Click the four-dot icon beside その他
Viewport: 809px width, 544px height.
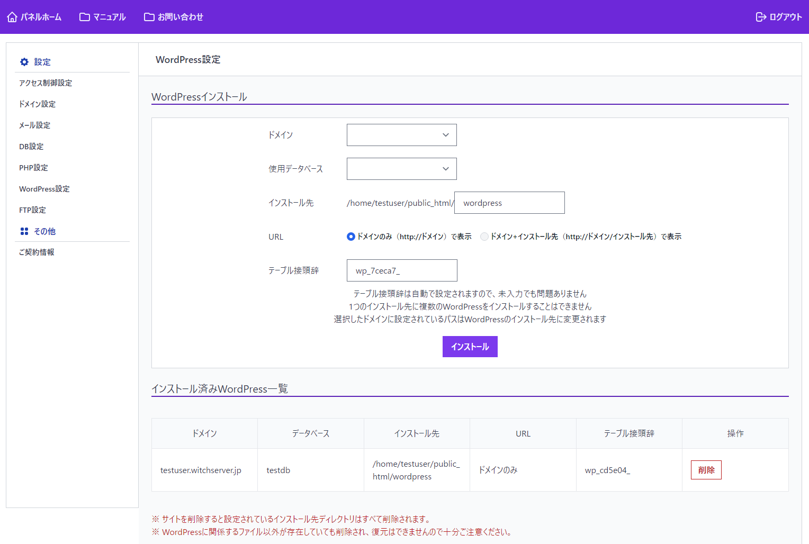point(24,231)
